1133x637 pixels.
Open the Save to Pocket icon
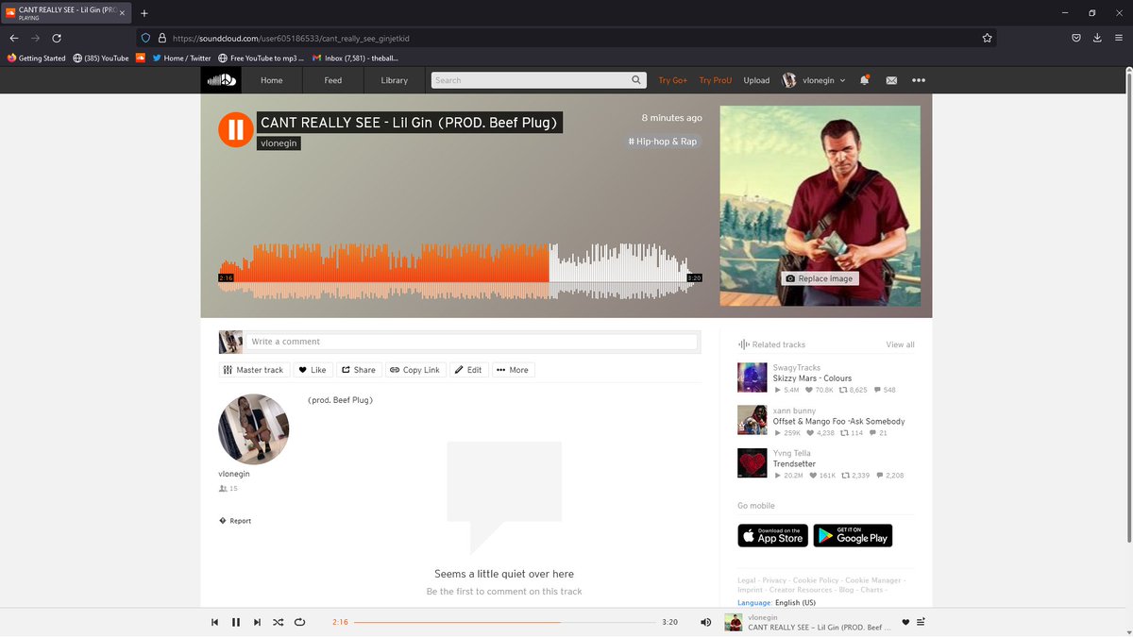tap(1076, 38)
